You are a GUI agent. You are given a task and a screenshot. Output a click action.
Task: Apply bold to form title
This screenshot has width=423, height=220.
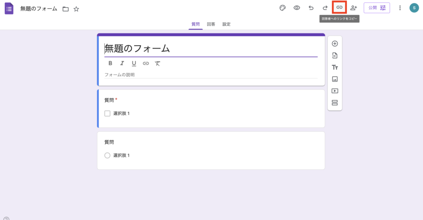click(x=110, y=63)
